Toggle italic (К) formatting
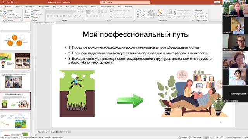The height and width of the screenshot is (139, 248). (x=51, y=16)
